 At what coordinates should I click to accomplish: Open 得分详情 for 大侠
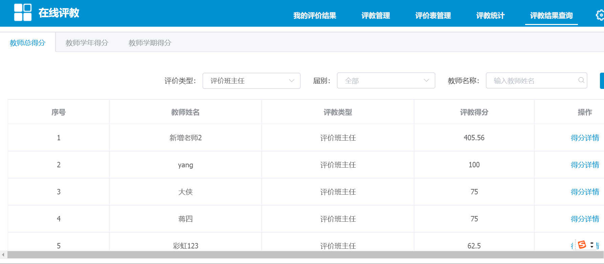pos(585,192)
